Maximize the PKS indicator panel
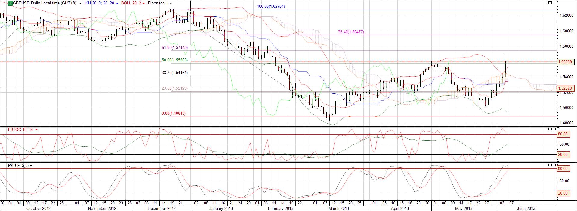The image size is (577, 211). pyautogui.click(x=550, y=165)
